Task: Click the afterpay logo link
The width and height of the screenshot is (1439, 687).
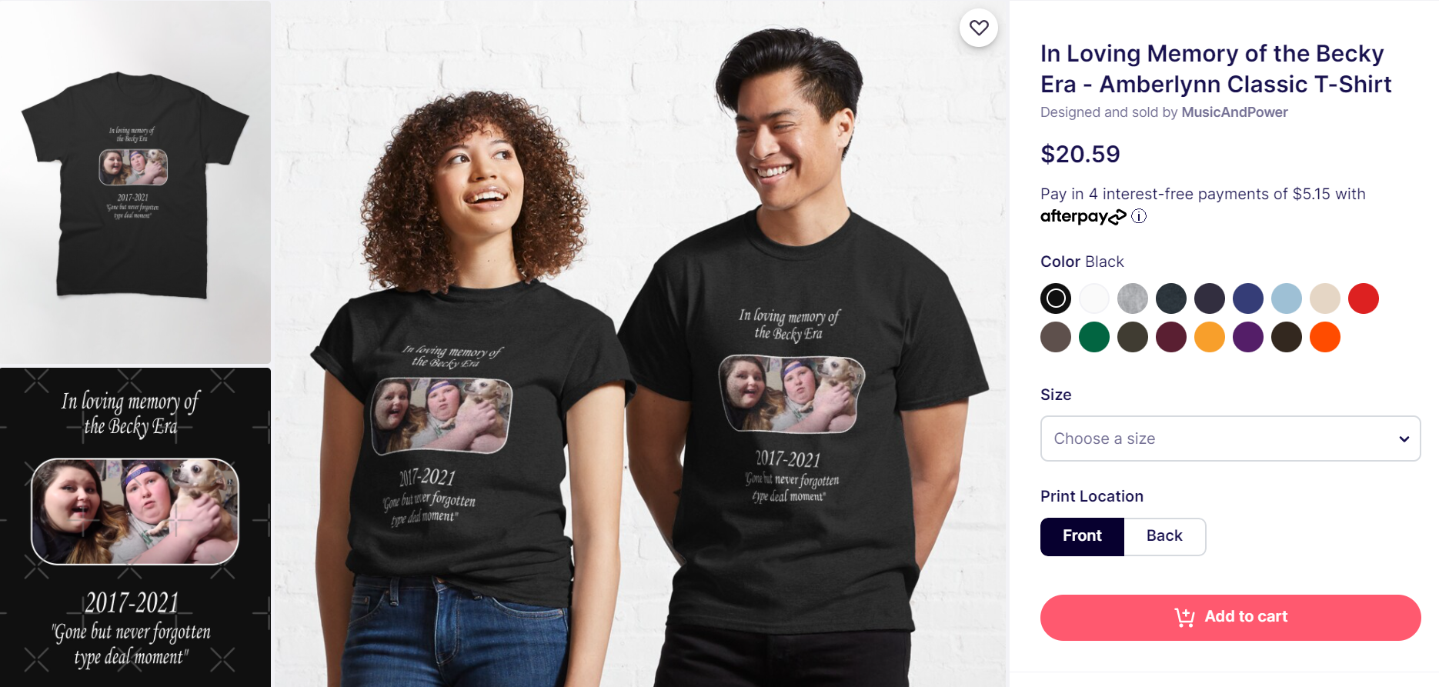Action: pyautogui.click(x=1083, y=216)
